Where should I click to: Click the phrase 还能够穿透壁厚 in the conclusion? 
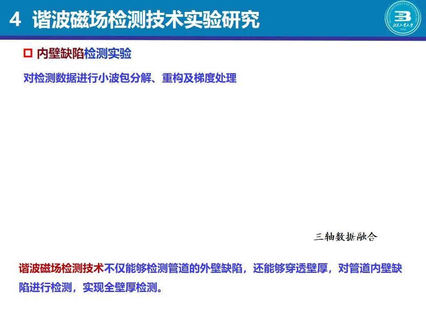pos(291,268)
